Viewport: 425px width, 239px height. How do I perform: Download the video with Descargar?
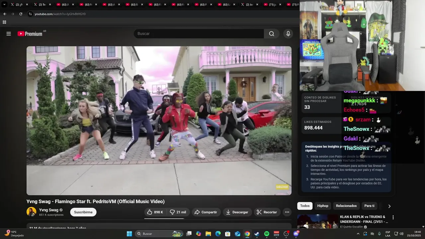click(x=237, y=212)
